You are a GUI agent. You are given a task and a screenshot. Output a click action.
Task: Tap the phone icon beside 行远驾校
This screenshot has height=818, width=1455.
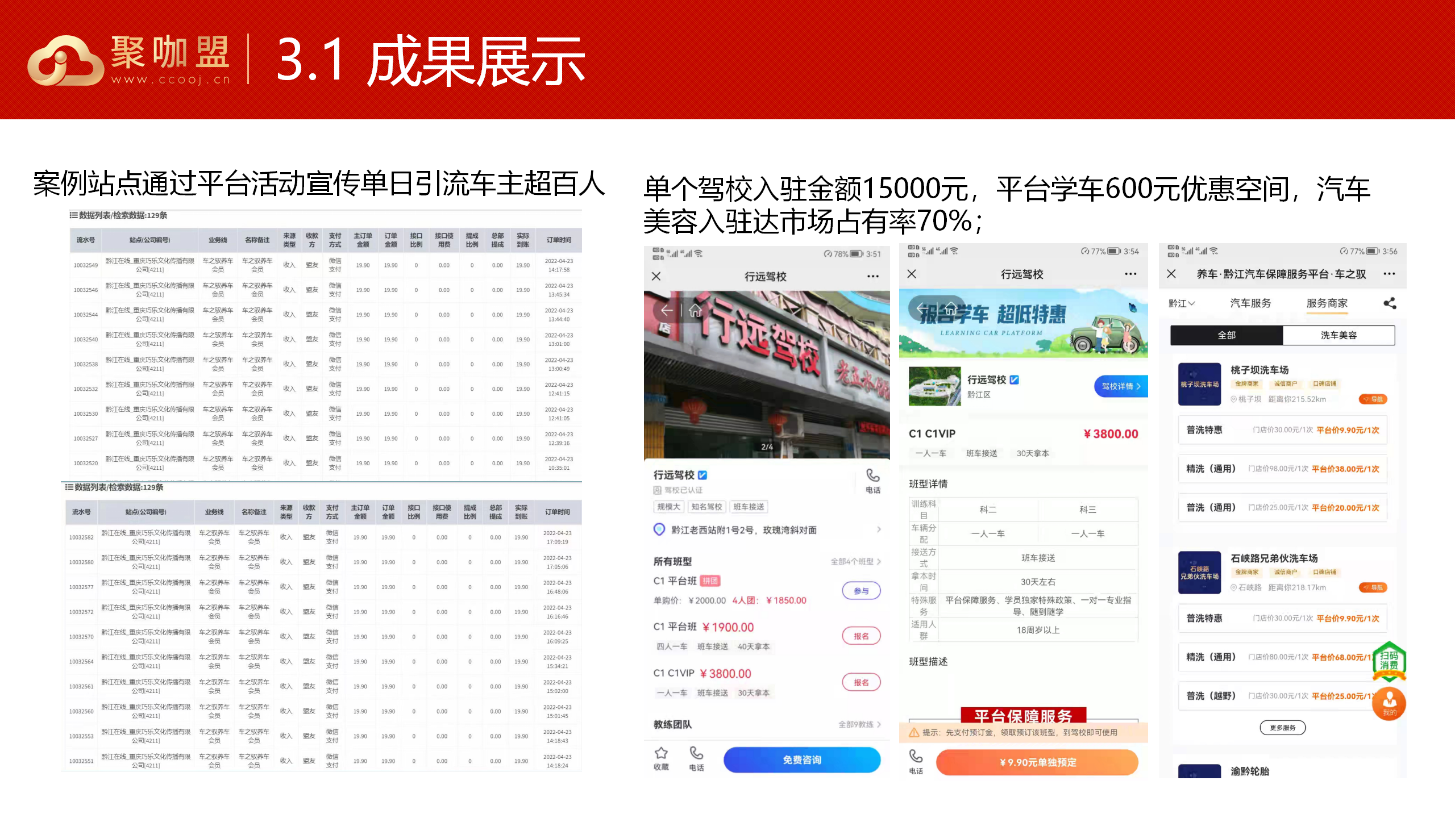point(872,475)
